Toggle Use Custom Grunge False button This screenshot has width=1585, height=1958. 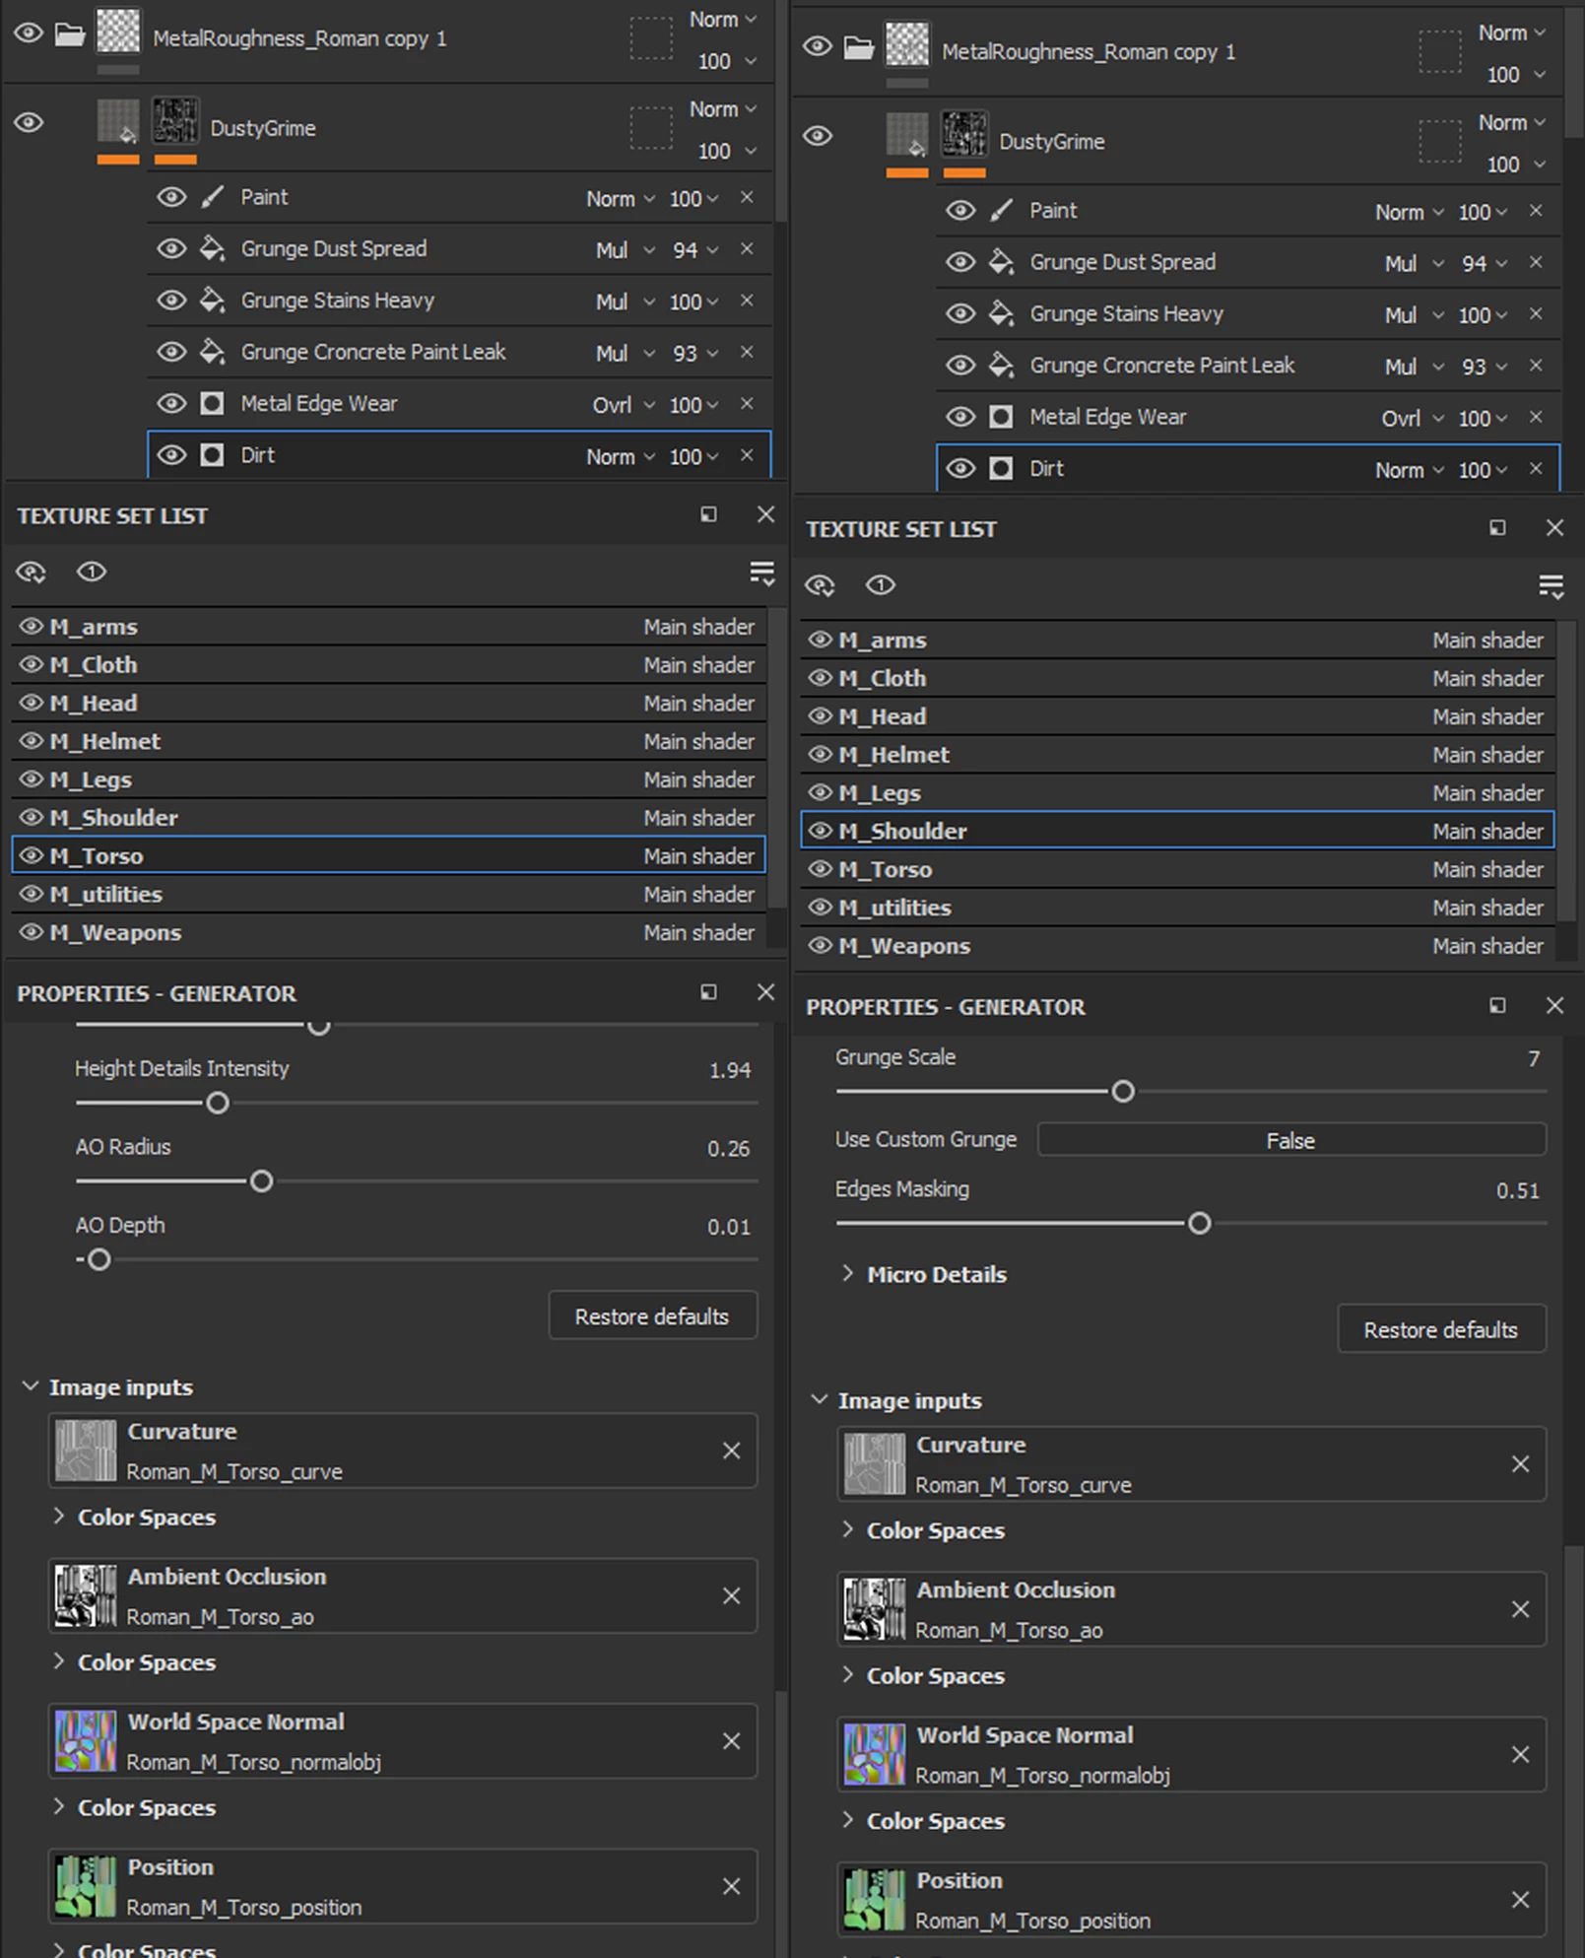pos(1291,1140)
